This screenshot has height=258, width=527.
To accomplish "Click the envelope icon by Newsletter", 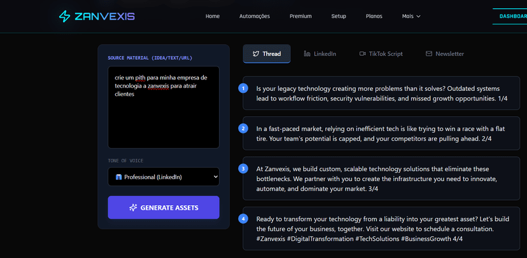I will tap(429, 53).
